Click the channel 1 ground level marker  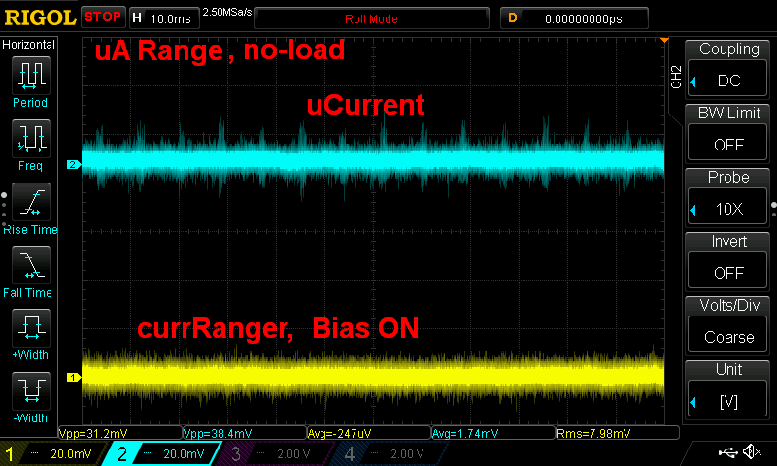[74, 378]
